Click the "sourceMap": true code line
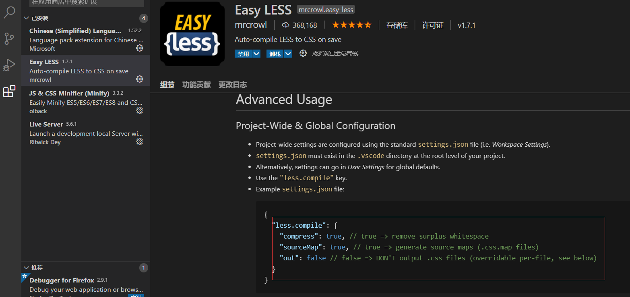The image size is (630, 297). click(409, 247)
